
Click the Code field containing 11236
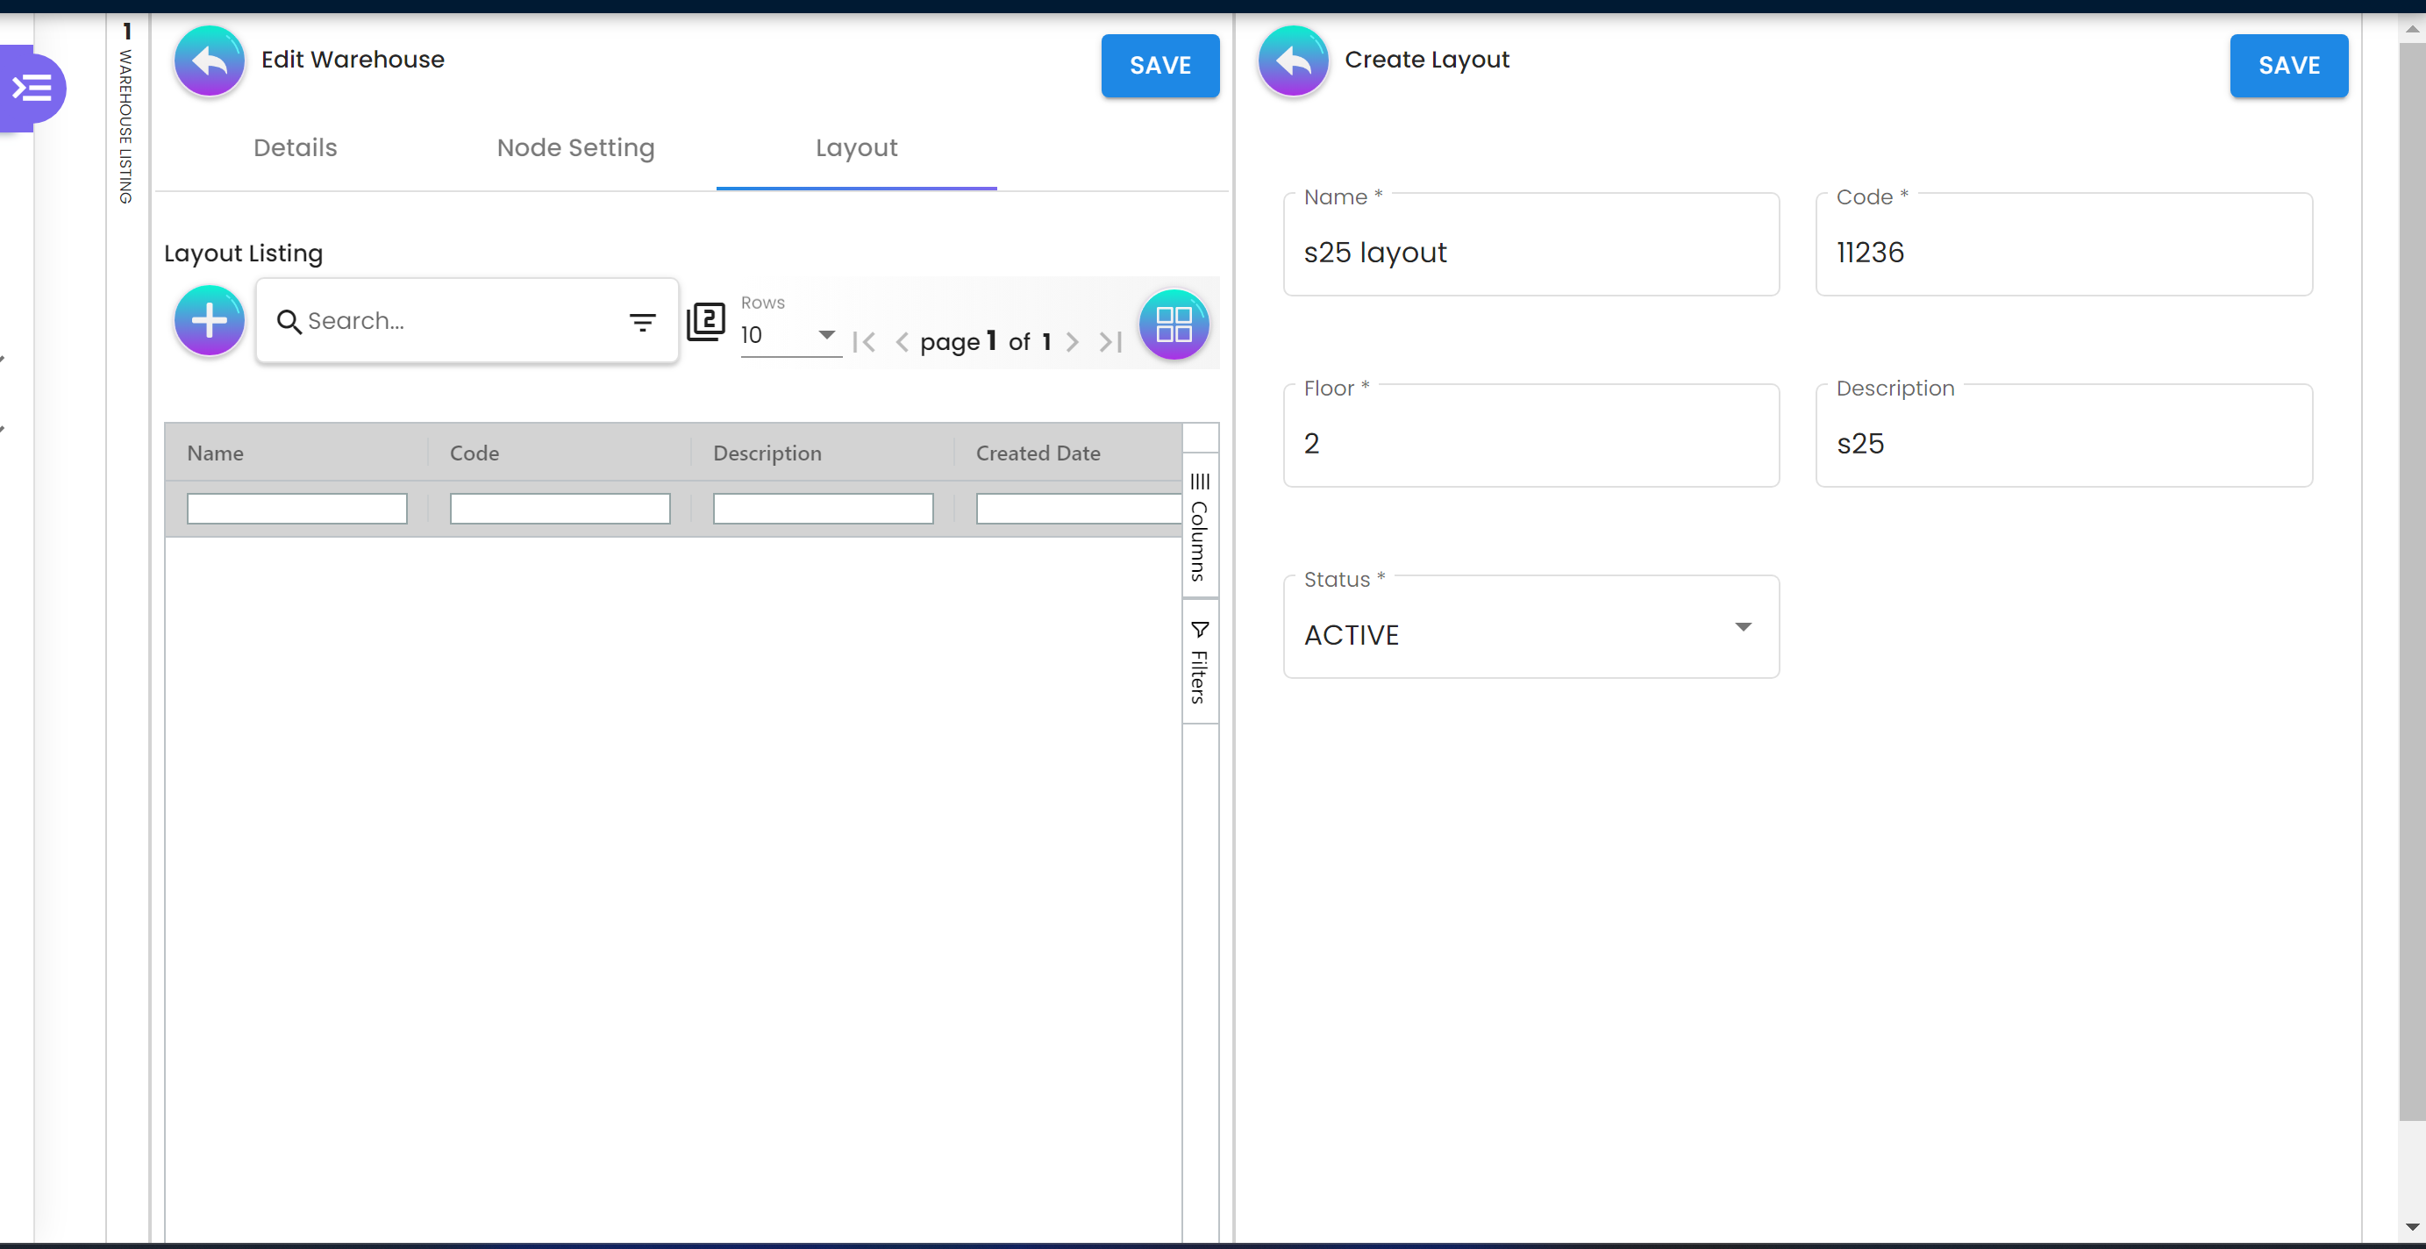point(2063,253)
